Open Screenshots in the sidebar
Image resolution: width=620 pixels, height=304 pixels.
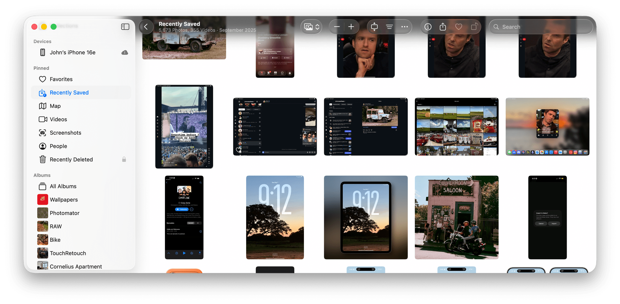[81, 133]
